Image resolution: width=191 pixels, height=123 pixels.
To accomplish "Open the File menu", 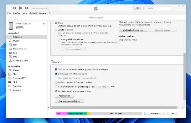I will [x=9, y=13].
